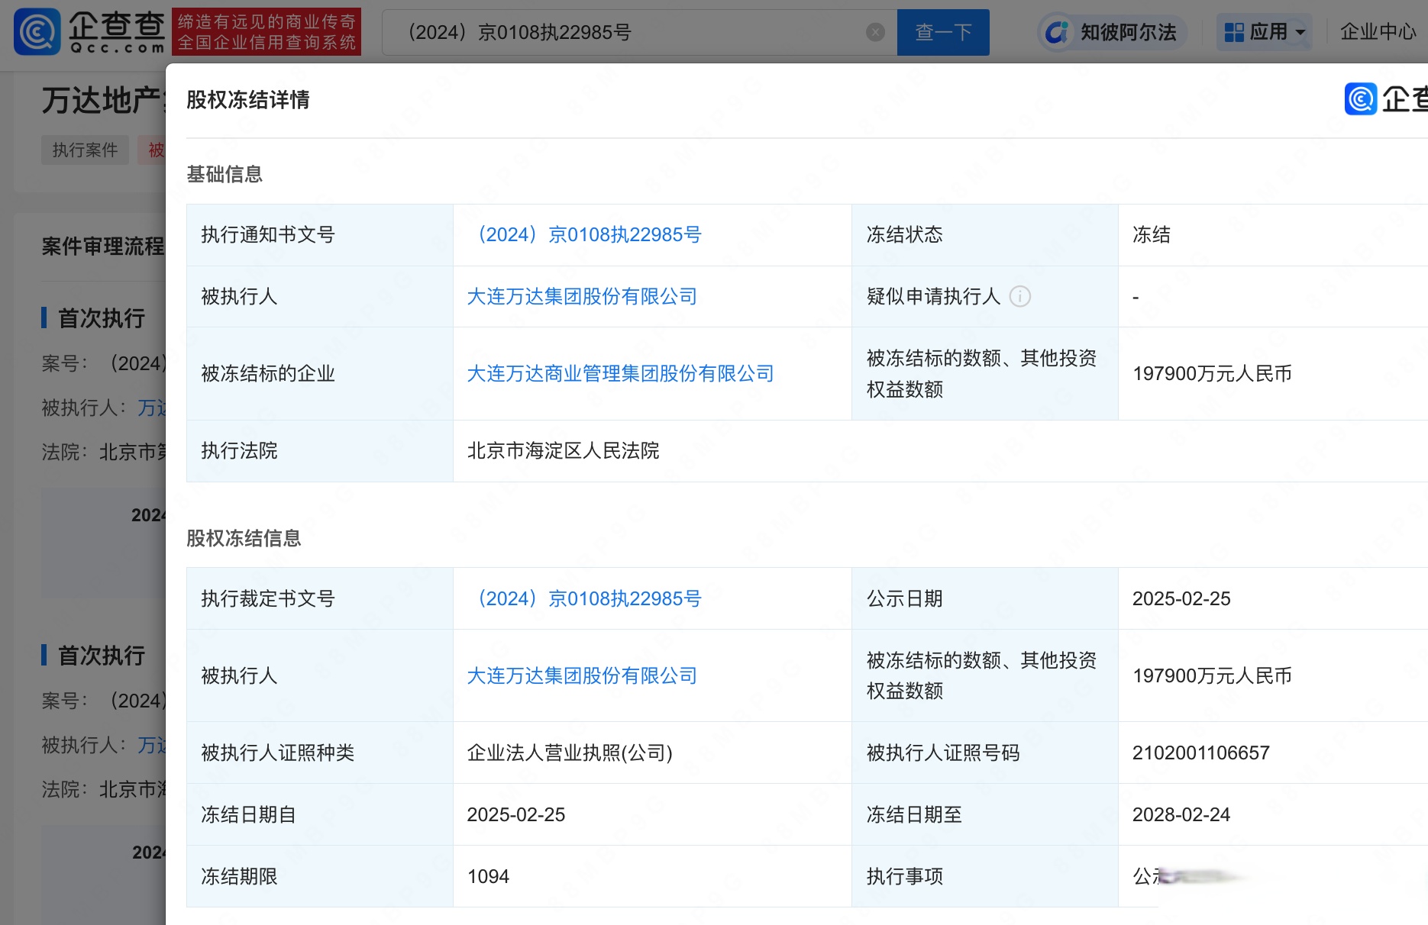Click the 企查查 logo in dialog header
This screenshot has height=925, width=1428.
[x=1385, y=99]
